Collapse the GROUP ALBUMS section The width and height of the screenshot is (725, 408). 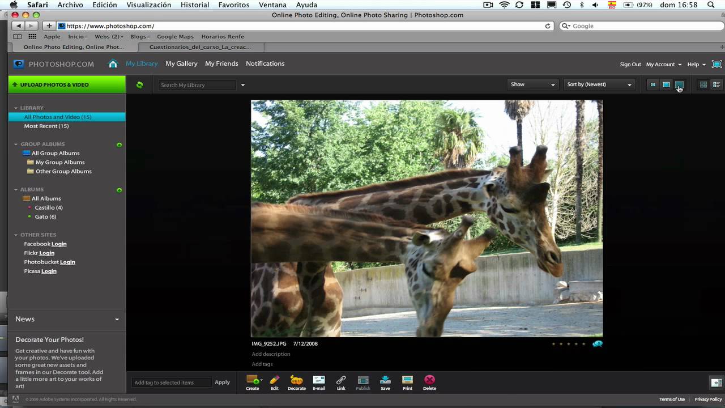[x=16, y=144]
